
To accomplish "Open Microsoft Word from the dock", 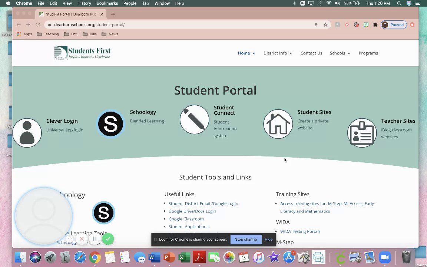I will [155, 257].
